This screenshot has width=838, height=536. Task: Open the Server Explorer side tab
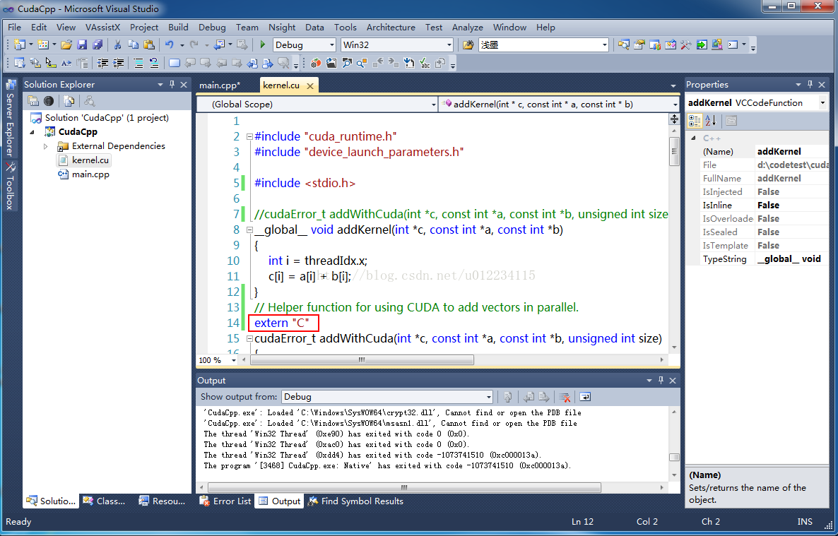click(x=10, y=119)
